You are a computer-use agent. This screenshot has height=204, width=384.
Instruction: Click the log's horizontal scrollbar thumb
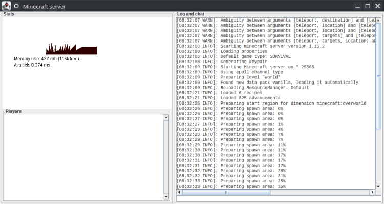click(x=226, y=192)
